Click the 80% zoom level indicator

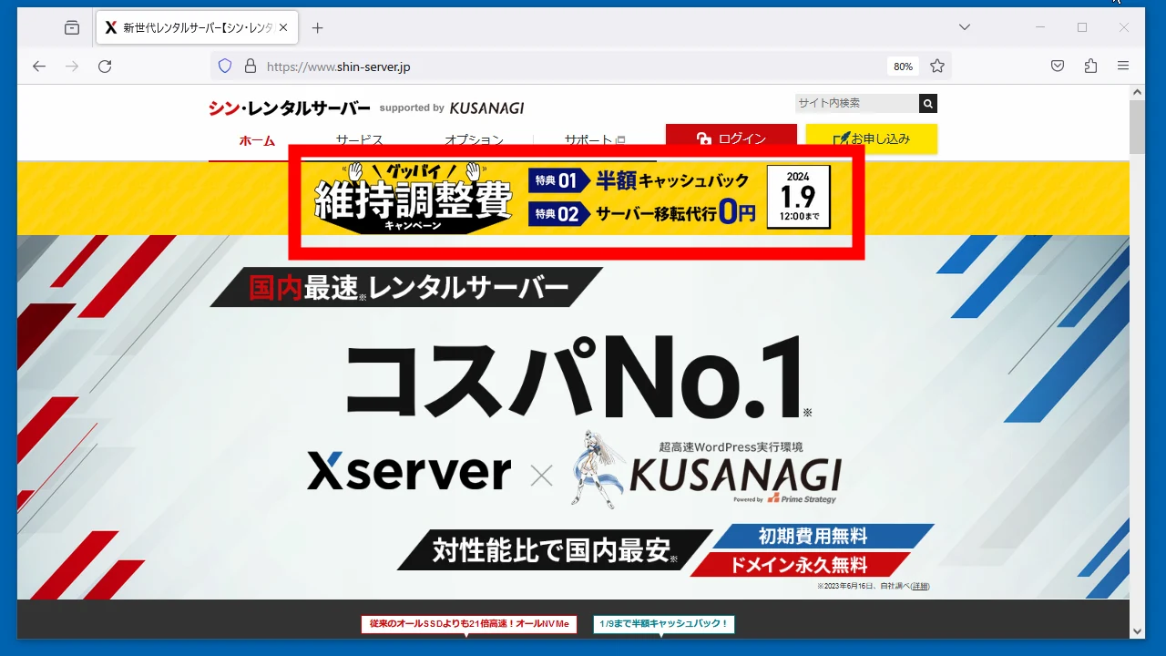pyautogui.click(x=902, y=66)
